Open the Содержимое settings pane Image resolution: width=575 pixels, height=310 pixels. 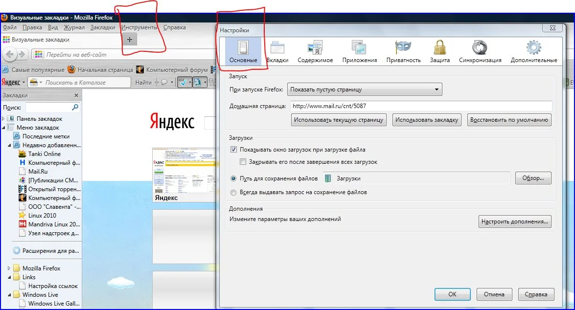click(x=315, y=52)
